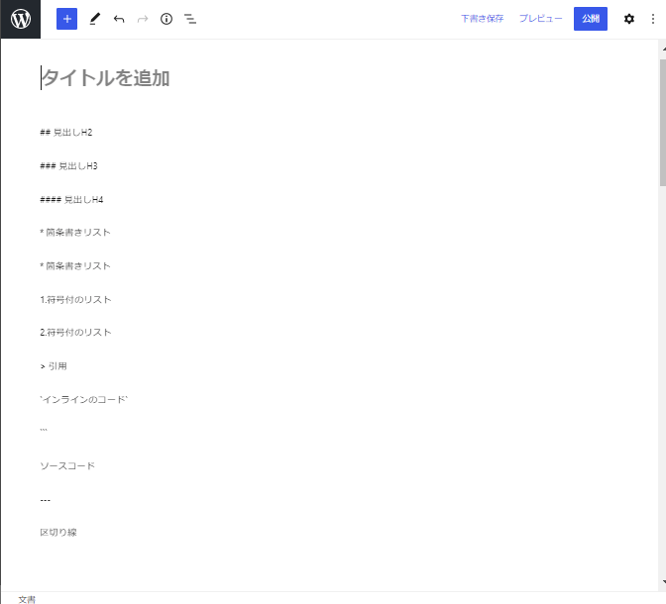The height and width of the screenshot is (604, 666).
Task: Open the WordPress logo site menu
Action: tap(21, 19)
